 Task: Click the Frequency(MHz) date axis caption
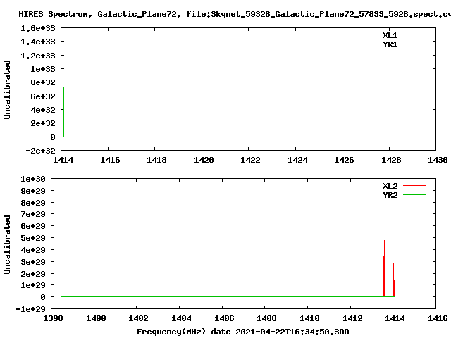tap(242, 332)
